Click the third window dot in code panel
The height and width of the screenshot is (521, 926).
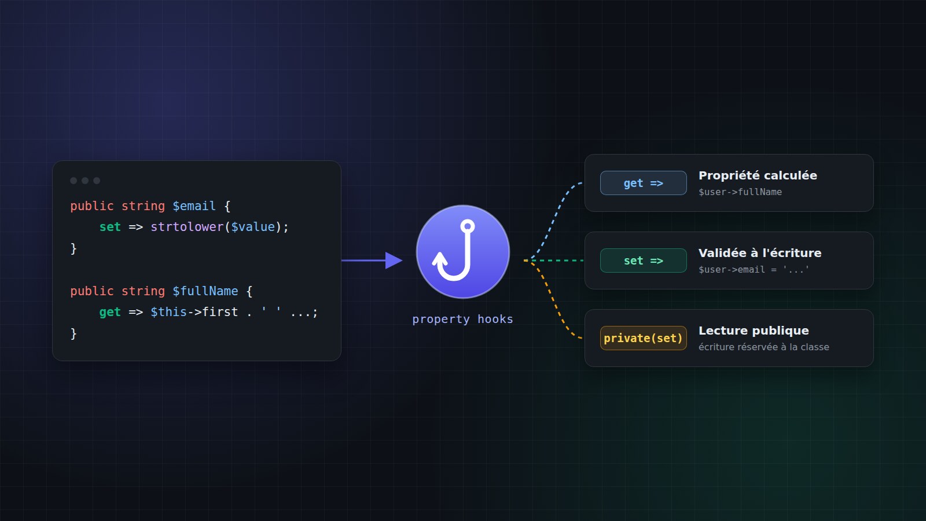tap(97, 181)
